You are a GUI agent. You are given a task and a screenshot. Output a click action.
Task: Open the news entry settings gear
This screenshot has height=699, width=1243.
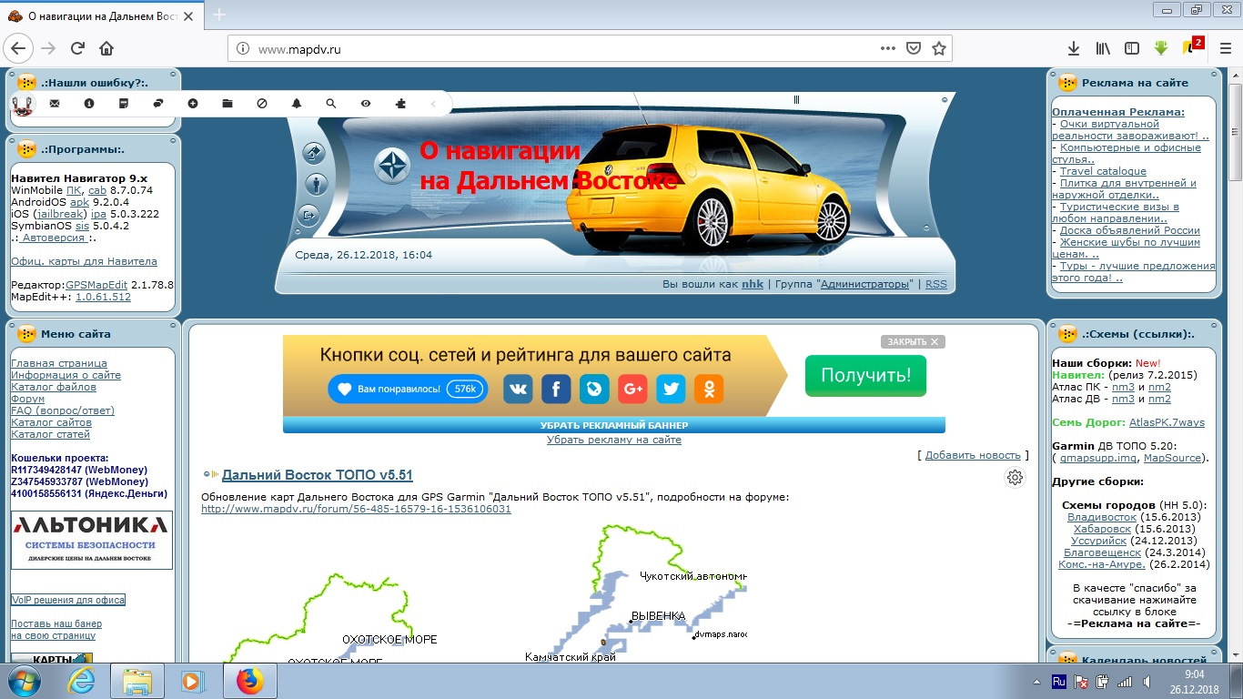click(x=1016, y=477)
